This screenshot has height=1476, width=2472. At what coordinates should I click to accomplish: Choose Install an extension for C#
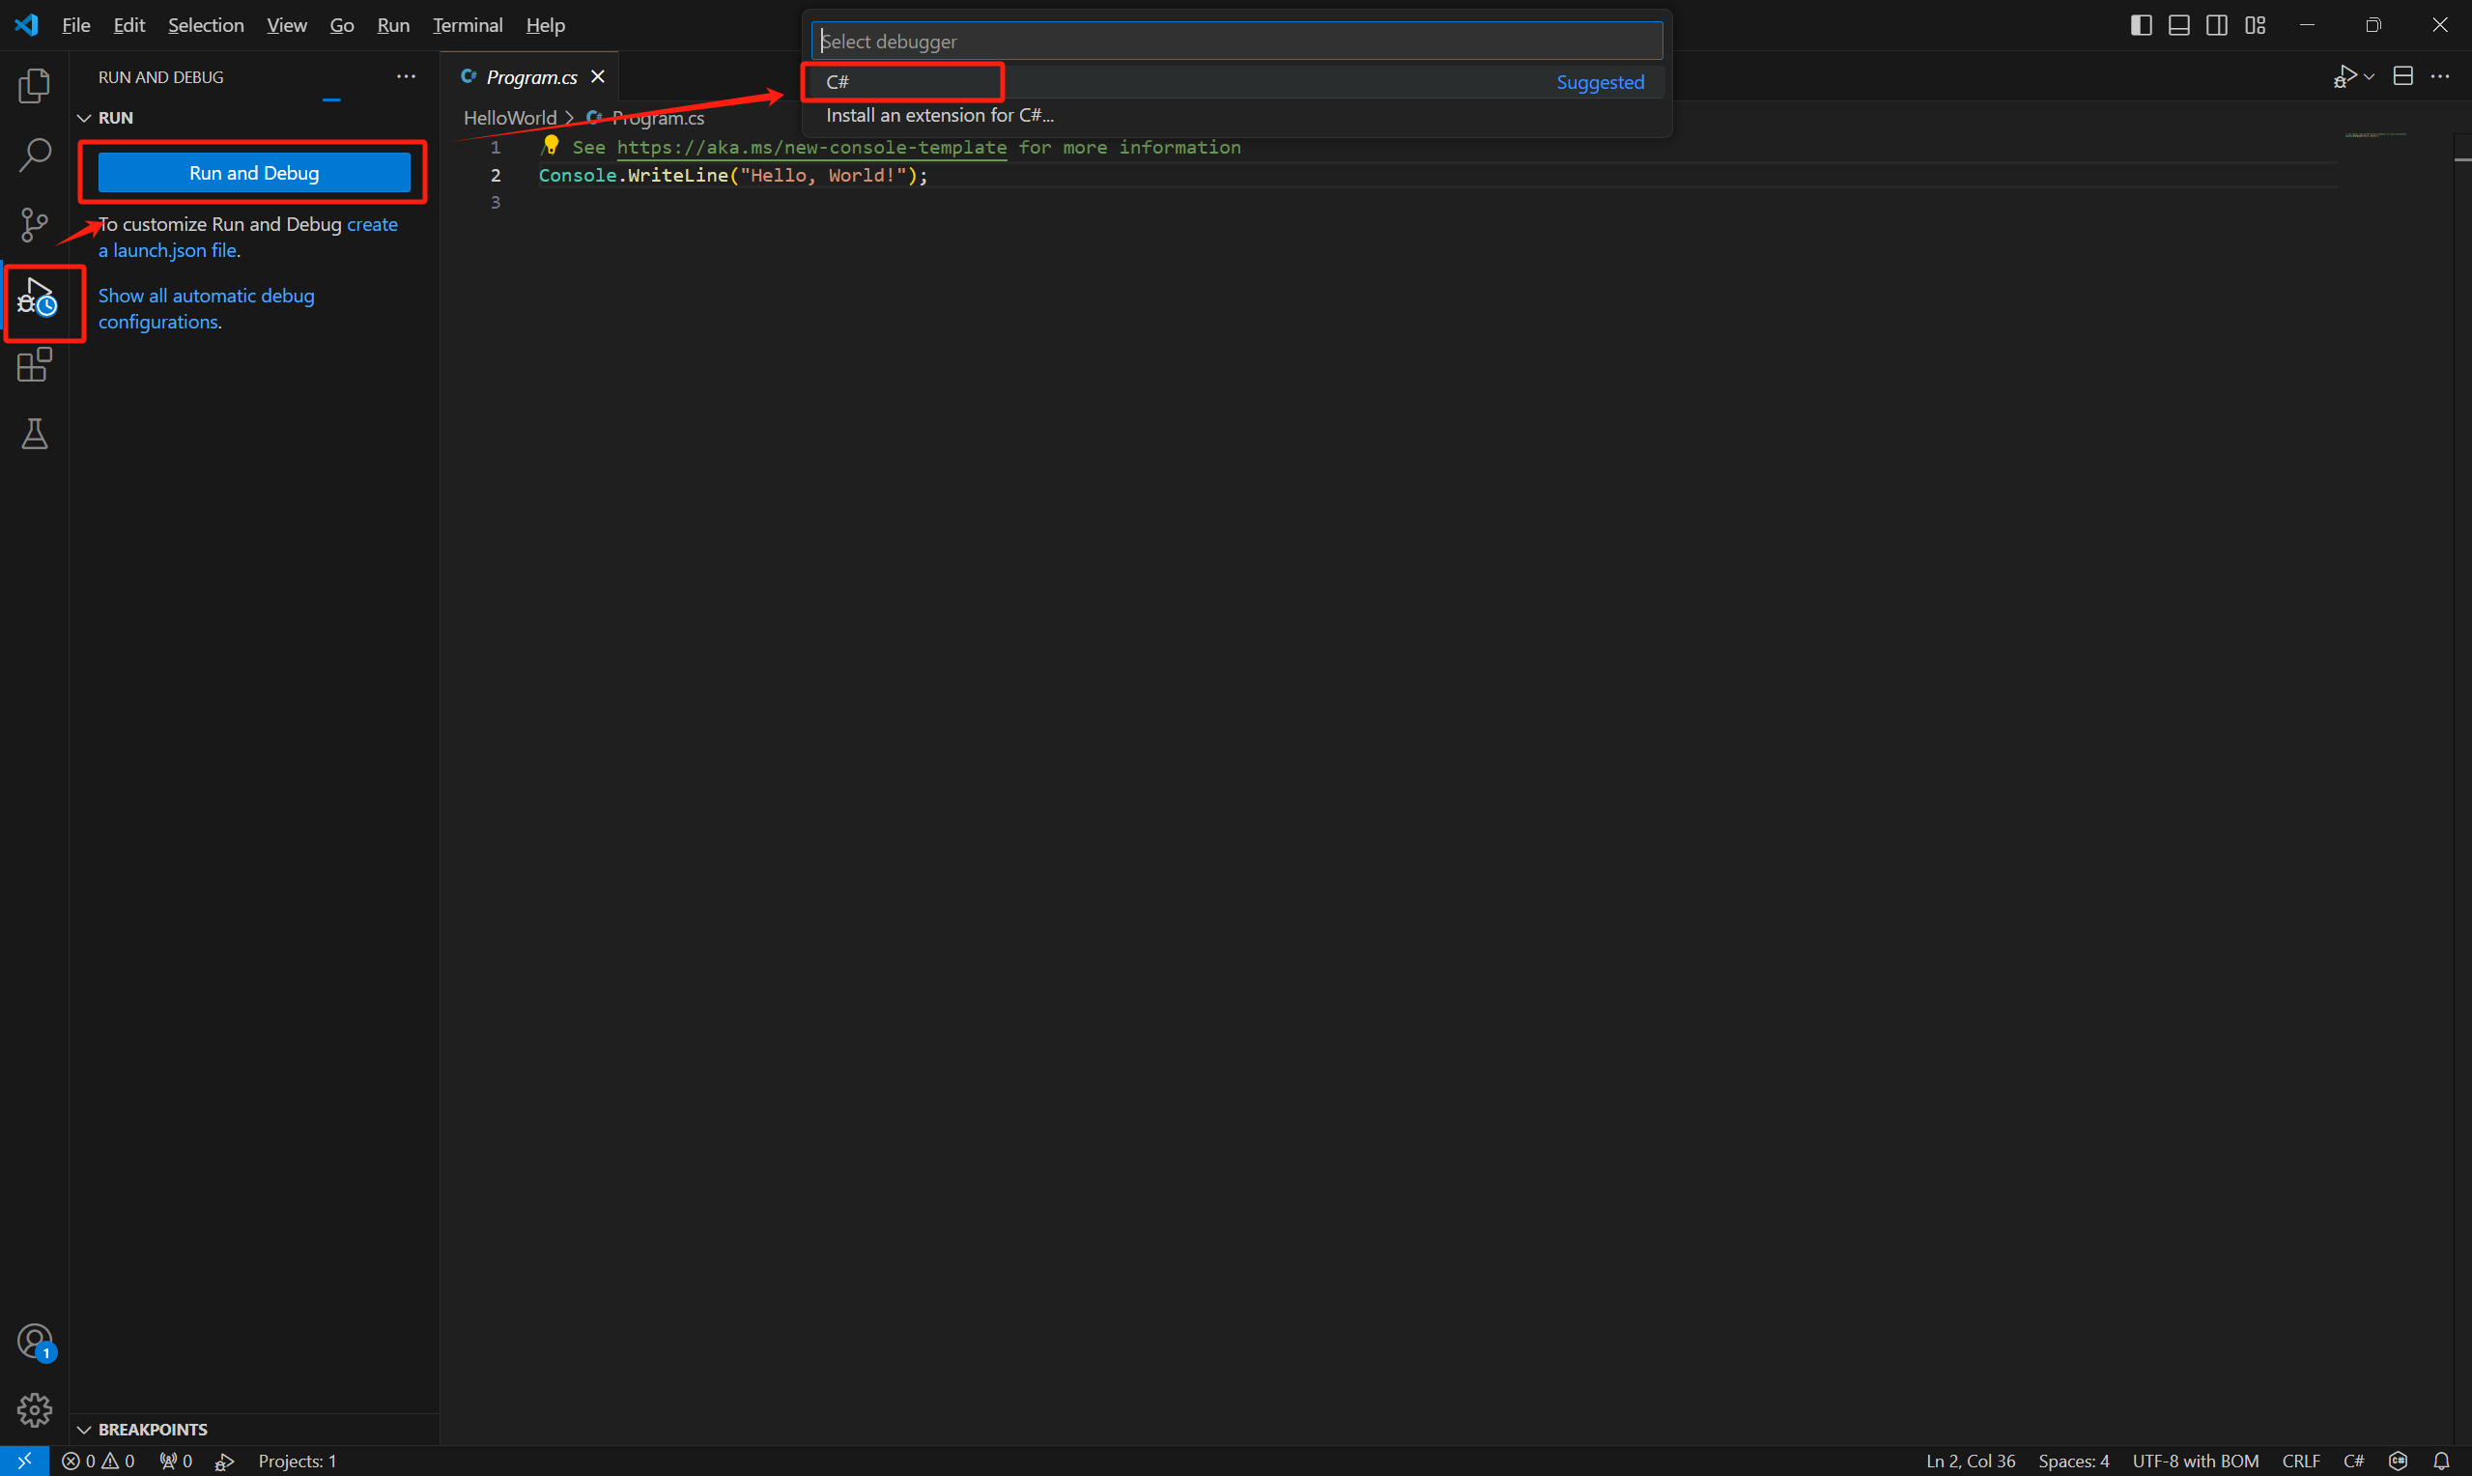click(x=1237, y=115)
